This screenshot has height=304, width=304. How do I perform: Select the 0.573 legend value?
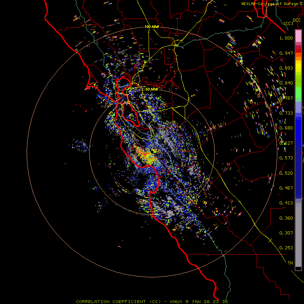(286, 158)
